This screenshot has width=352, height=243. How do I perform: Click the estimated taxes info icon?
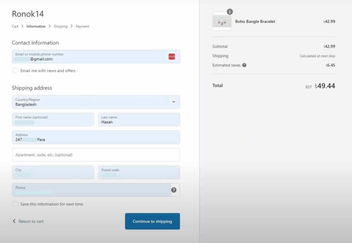[244, 65]
